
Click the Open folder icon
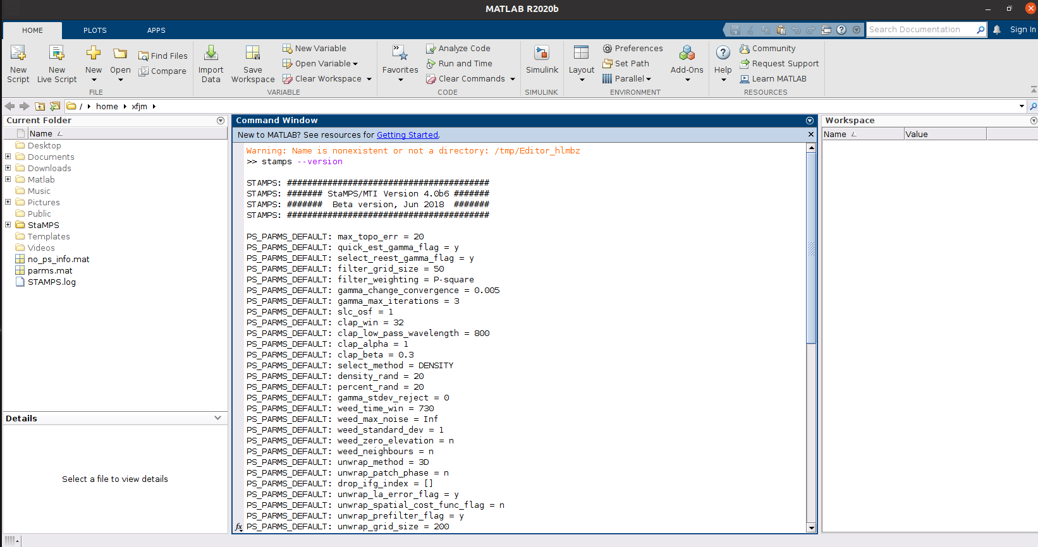(x=120, y=54)
